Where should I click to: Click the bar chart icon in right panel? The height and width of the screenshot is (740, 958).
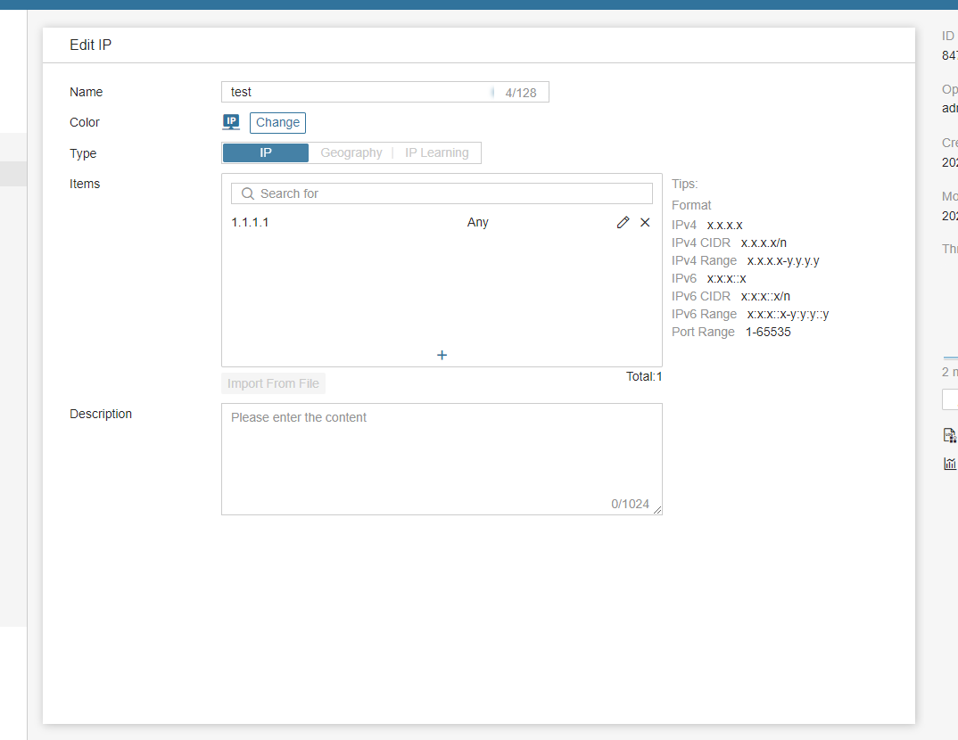tap(950, 464)
